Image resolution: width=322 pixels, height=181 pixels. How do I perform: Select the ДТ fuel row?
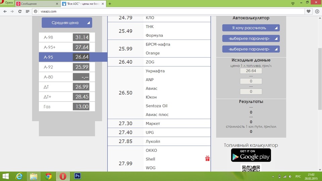click(67, 87)
